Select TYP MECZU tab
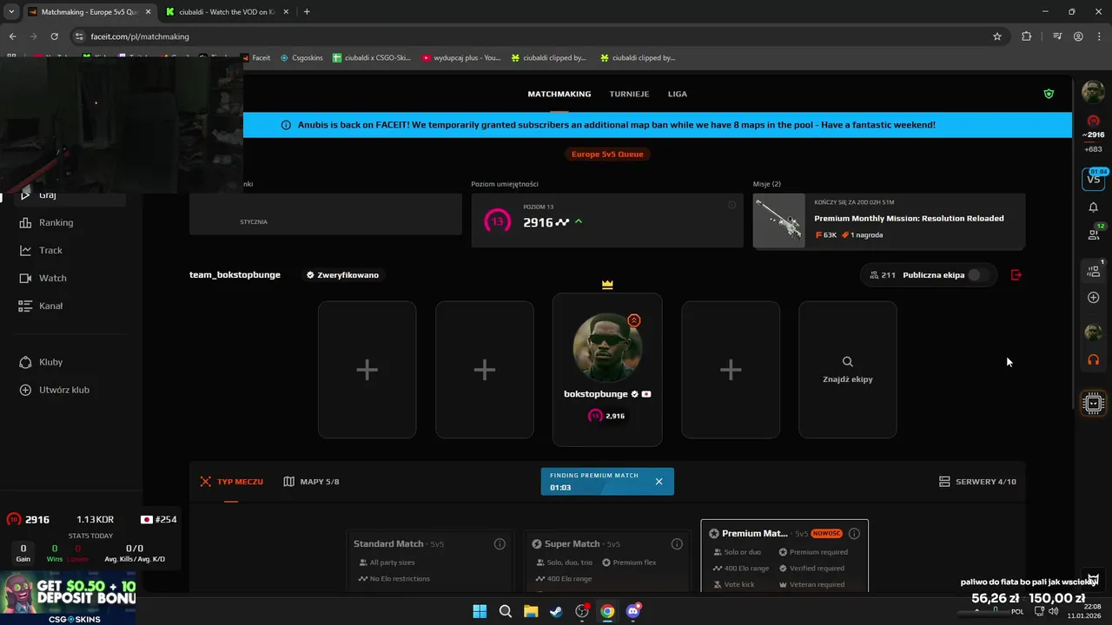Viewport: 1112px width, 625px height. tap(231, 482)
